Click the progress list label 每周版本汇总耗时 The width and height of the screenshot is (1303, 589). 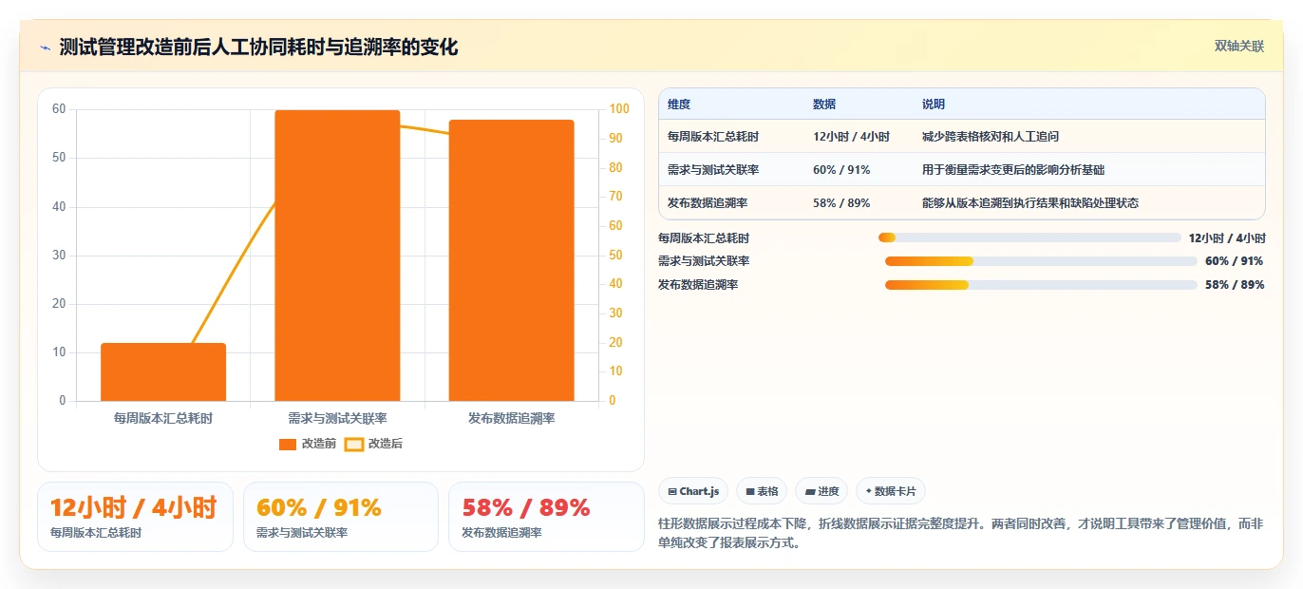click(x=704, y=237)
